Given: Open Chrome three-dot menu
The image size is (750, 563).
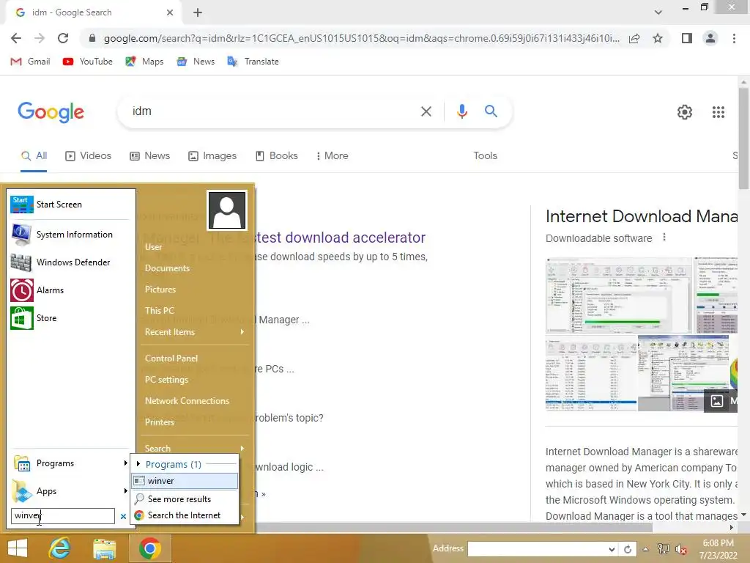Looking at the screenshot, I should pyautogui.click(x=734, y=38).
